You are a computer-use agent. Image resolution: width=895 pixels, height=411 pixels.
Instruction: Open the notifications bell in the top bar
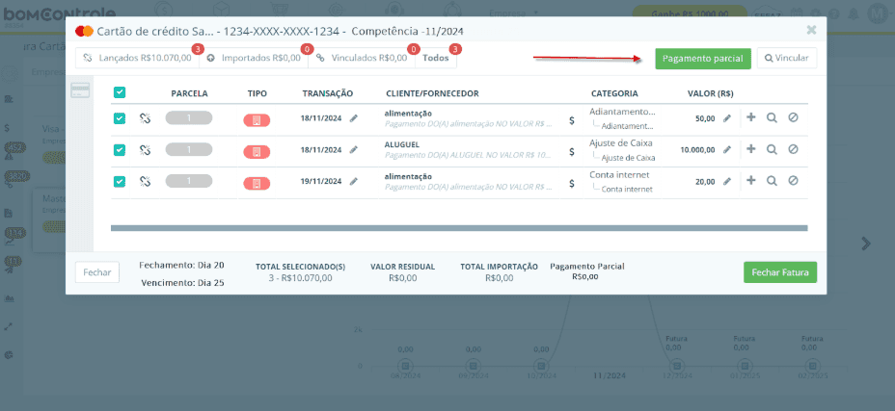[x=854, y=13]
